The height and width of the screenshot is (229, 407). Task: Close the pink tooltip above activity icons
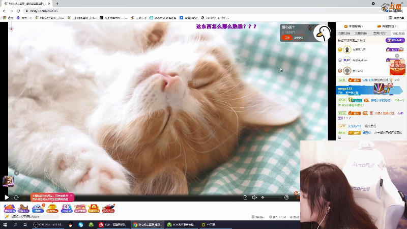coord(71,195)
